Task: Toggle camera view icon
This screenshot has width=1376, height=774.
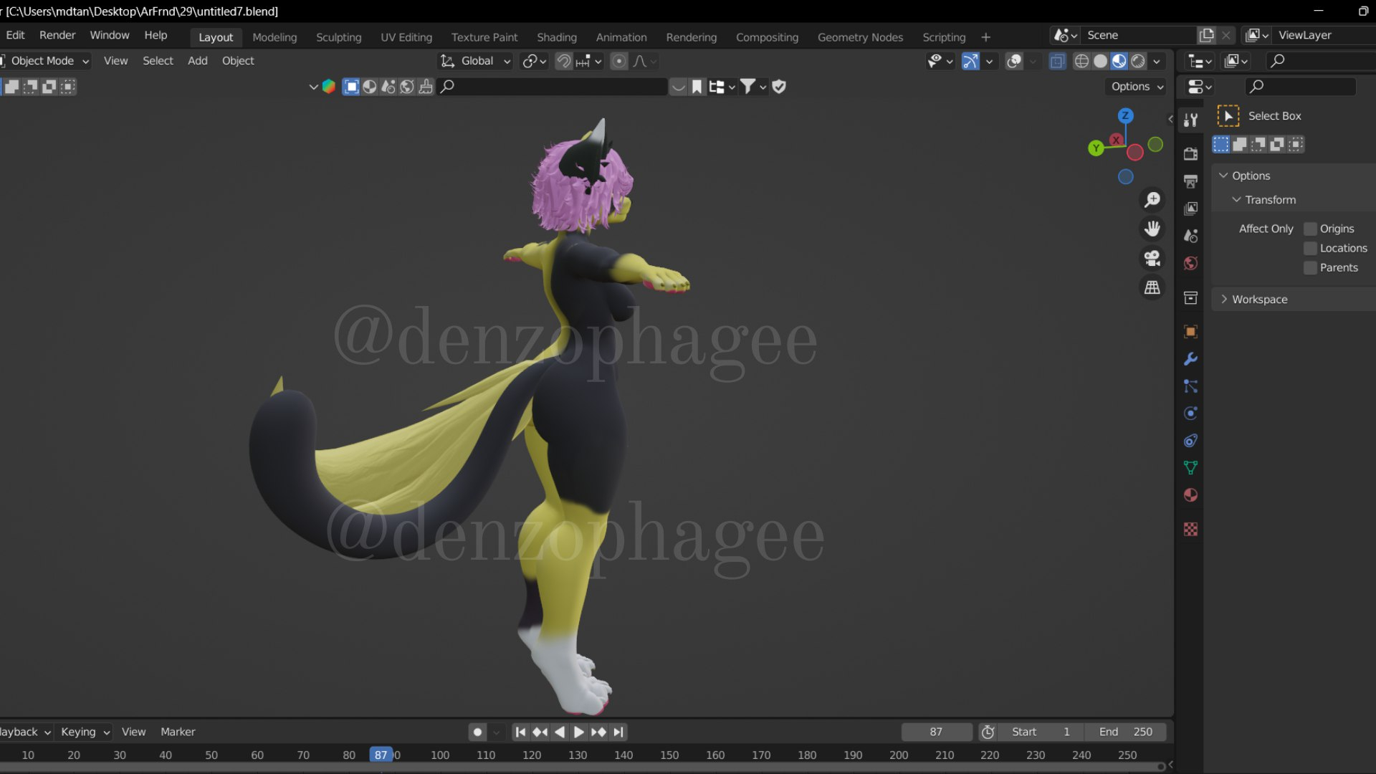Action: coord(1152,258)
